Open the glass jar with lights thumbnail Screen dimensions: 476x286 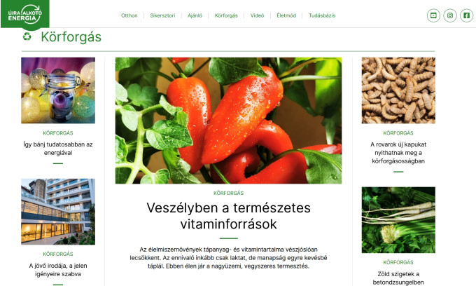coord(58,90)
